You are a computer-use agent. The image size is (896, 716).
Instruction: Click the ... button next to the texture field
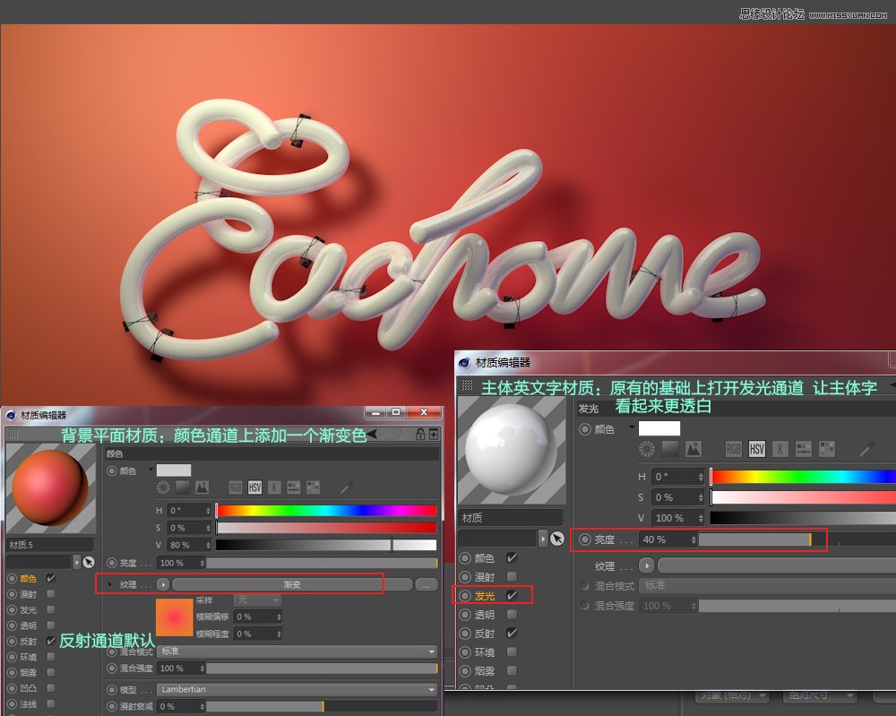(x=426, y=584)
